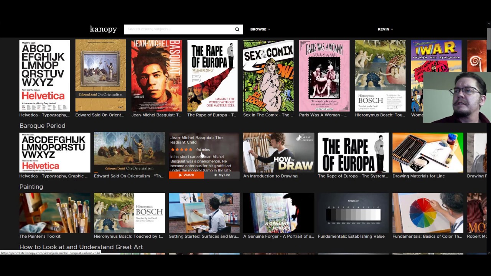The image size is (491, 276).
Task: Click 'Fundamentals: Establishing Value' title text
Action: [351, 237]
